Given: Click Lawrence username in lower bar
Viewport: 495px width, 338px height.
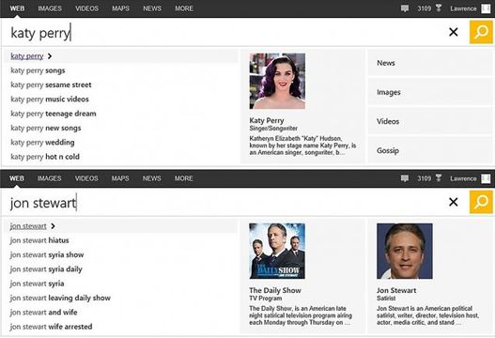Looking at the screenshot, I should (x=463, y=178).
